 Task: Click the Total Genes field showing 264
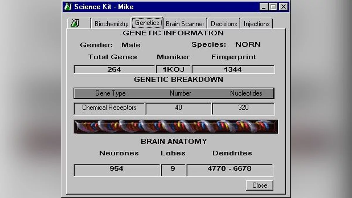(x=114, y=70)
